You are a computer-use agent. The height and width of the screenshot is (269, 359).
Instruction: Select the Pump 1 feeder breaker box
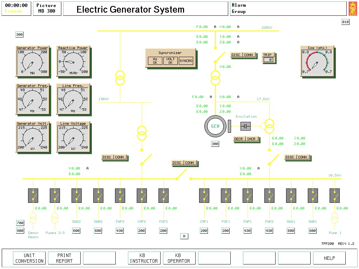334,195
